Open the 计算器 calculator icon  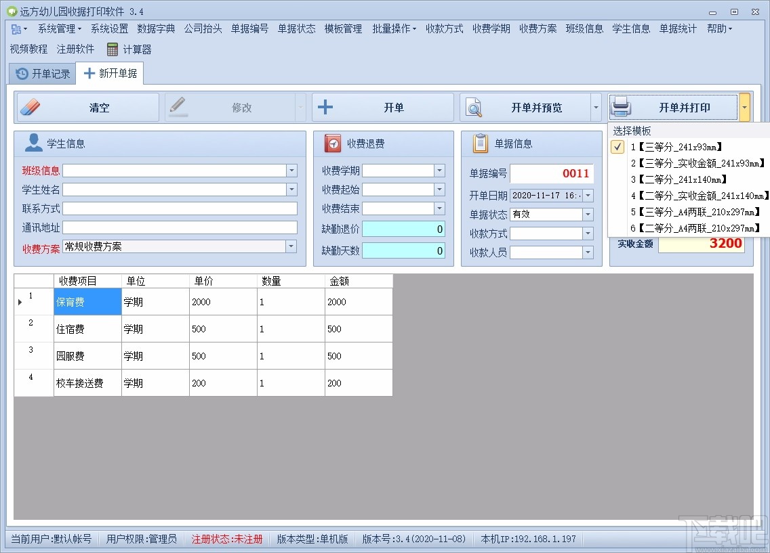112,49
